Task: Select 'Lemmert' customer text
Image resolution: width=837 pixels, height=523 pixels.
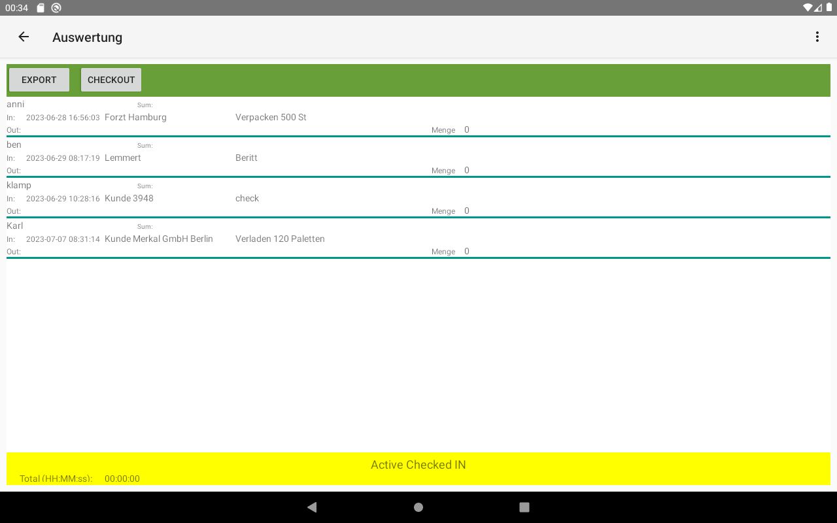Action: pos(123,158)
